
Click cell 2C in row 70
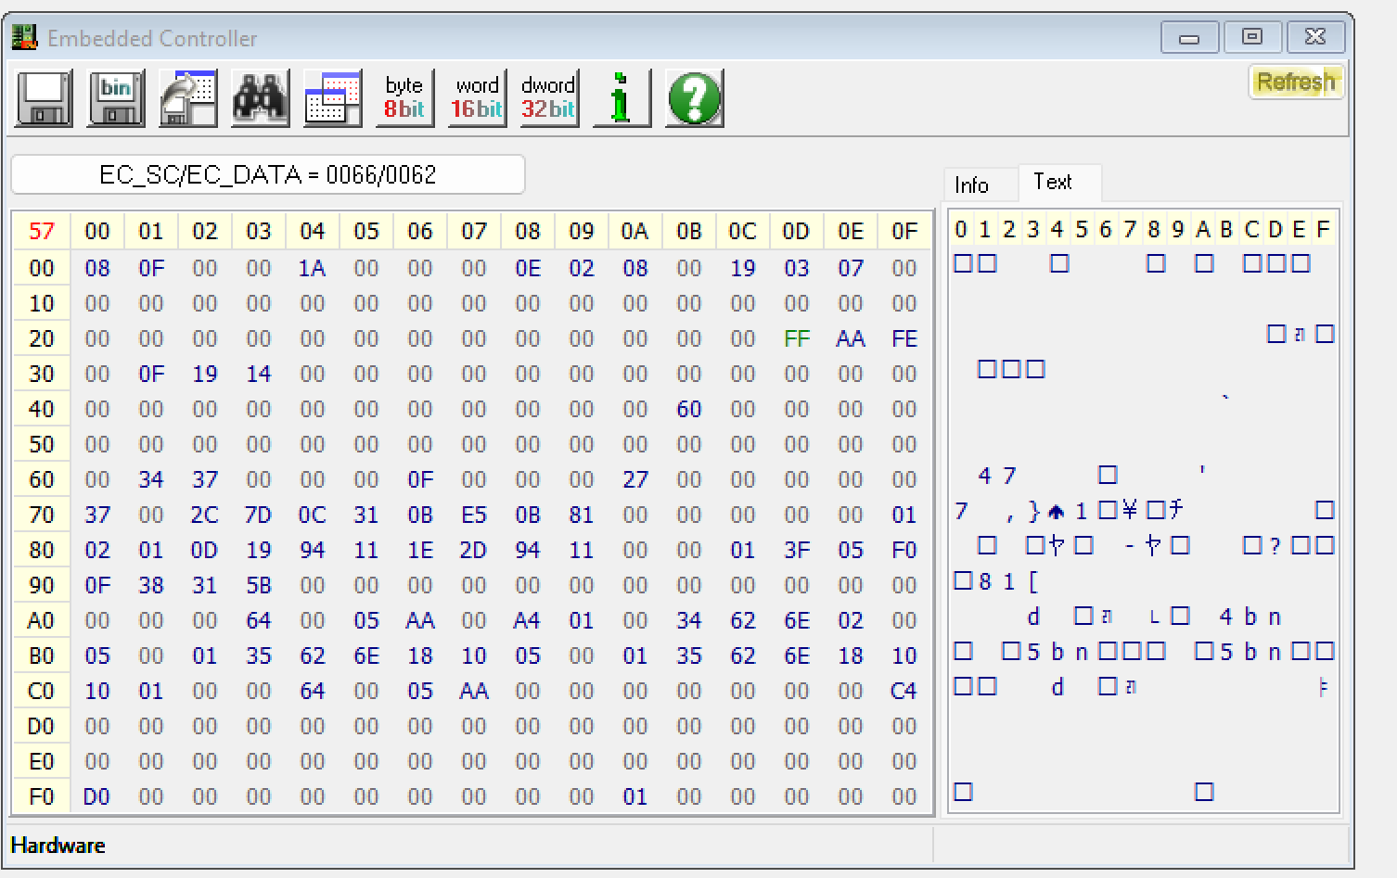click(205, 515)
